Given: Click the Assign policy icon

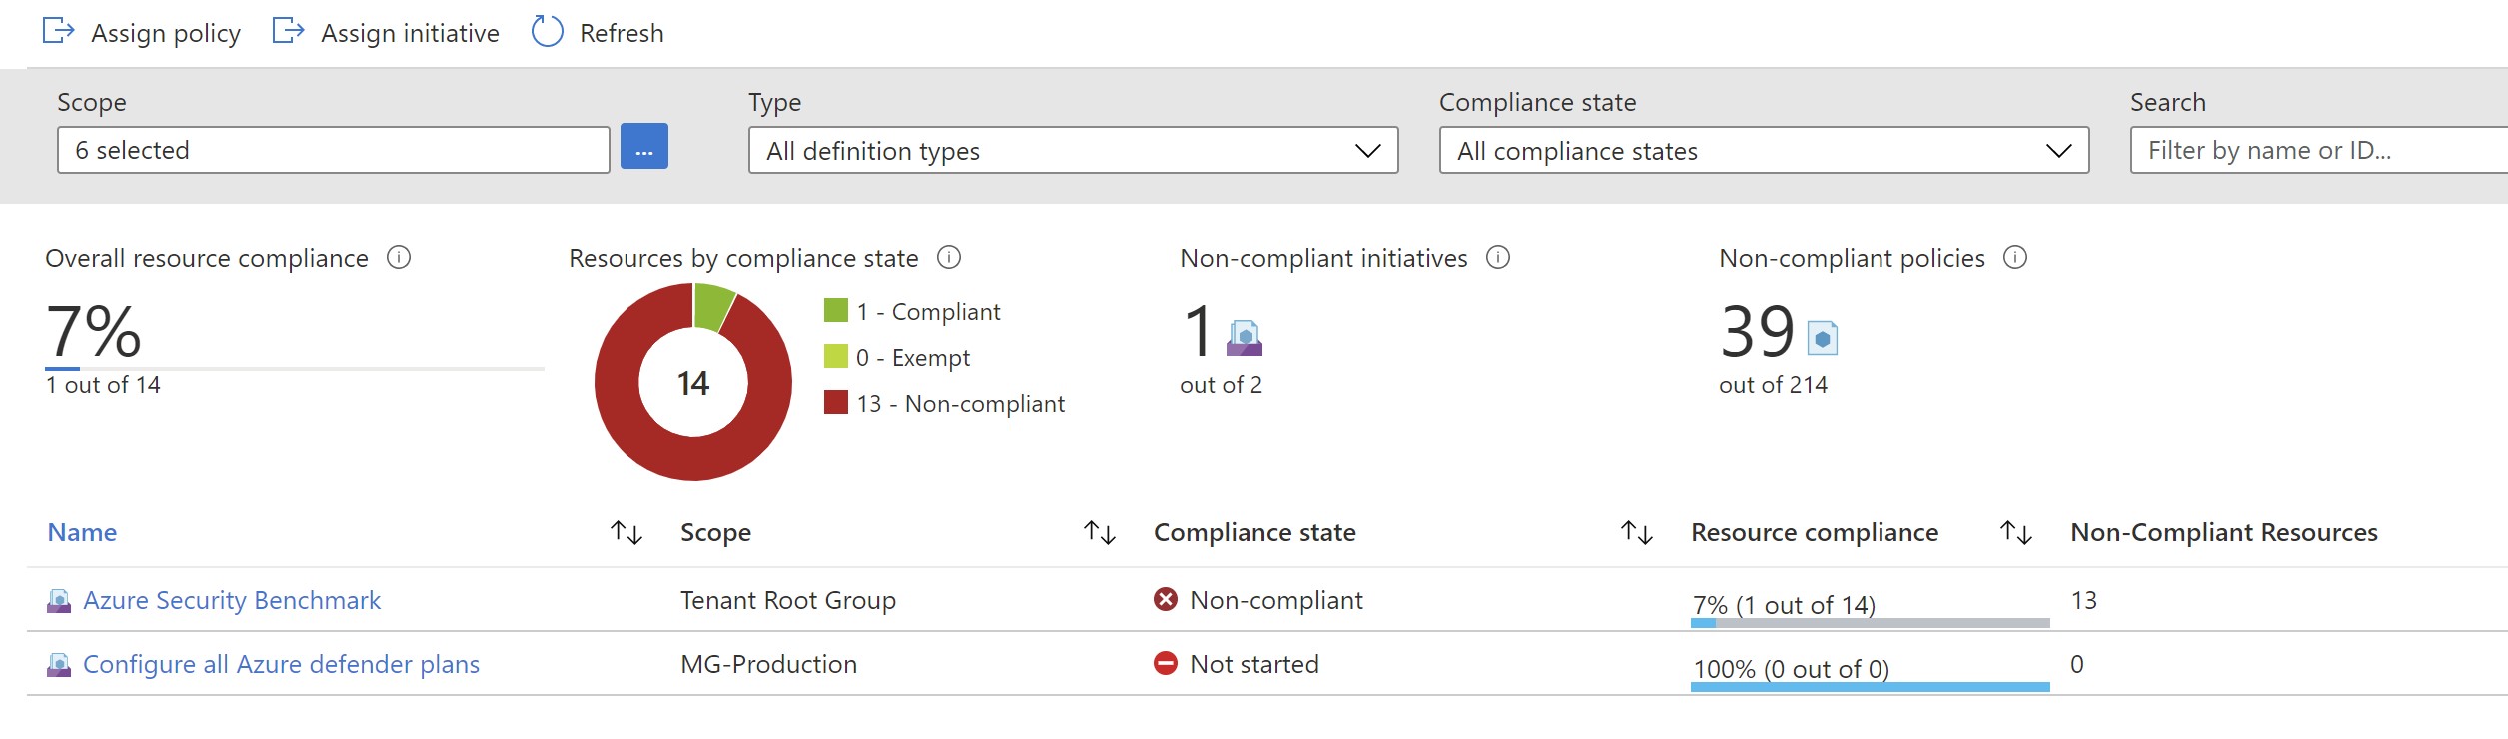Looking at the screenshot, I should (x=58, y=32).
